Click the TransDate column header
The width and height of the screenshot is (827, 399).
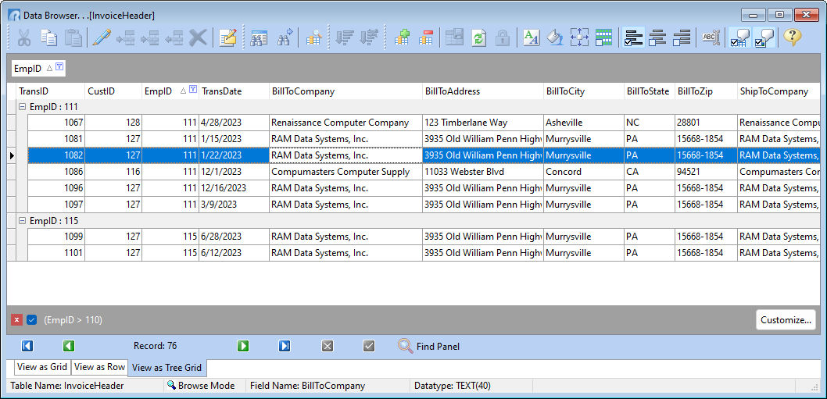coord(234,91)
